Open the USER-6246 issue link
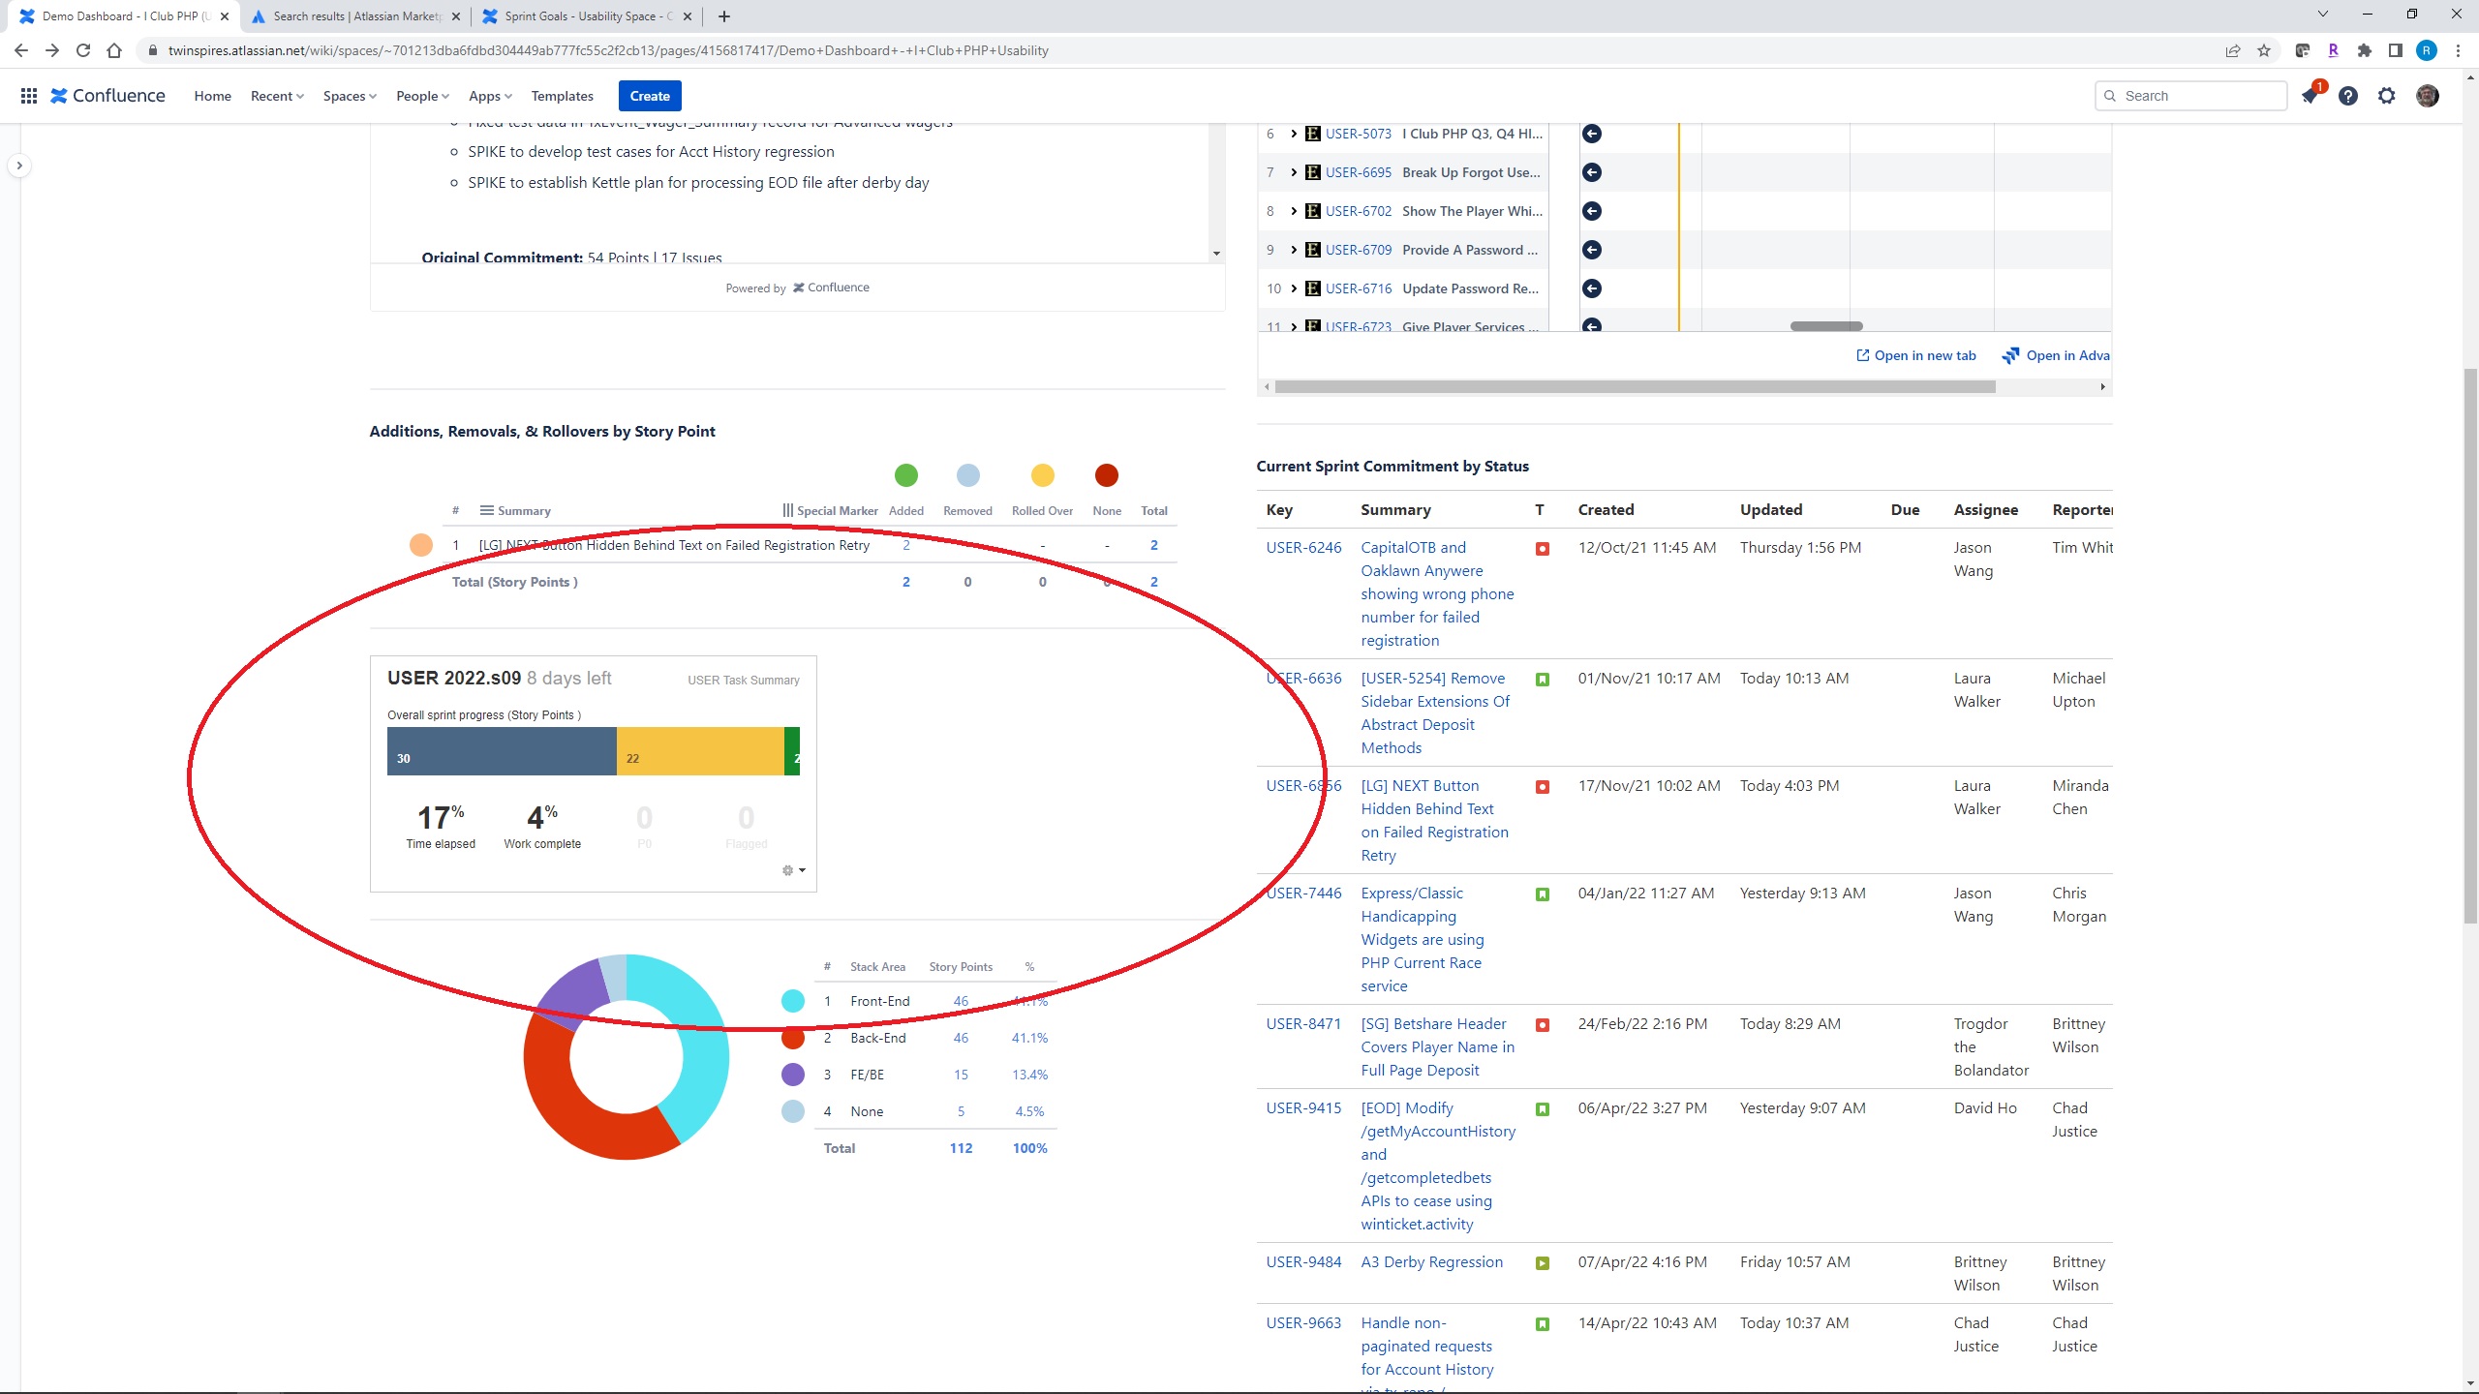2479x1394 pixels. click(x=1303, y=548)
